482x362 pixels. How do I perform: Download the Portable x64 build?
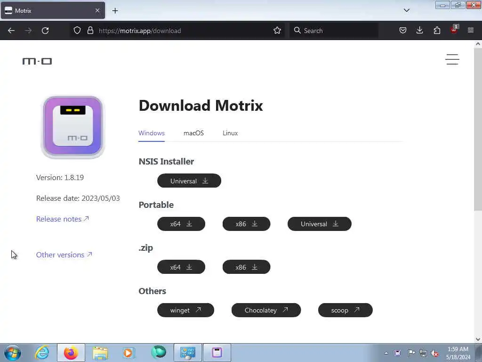pos(181,224)
